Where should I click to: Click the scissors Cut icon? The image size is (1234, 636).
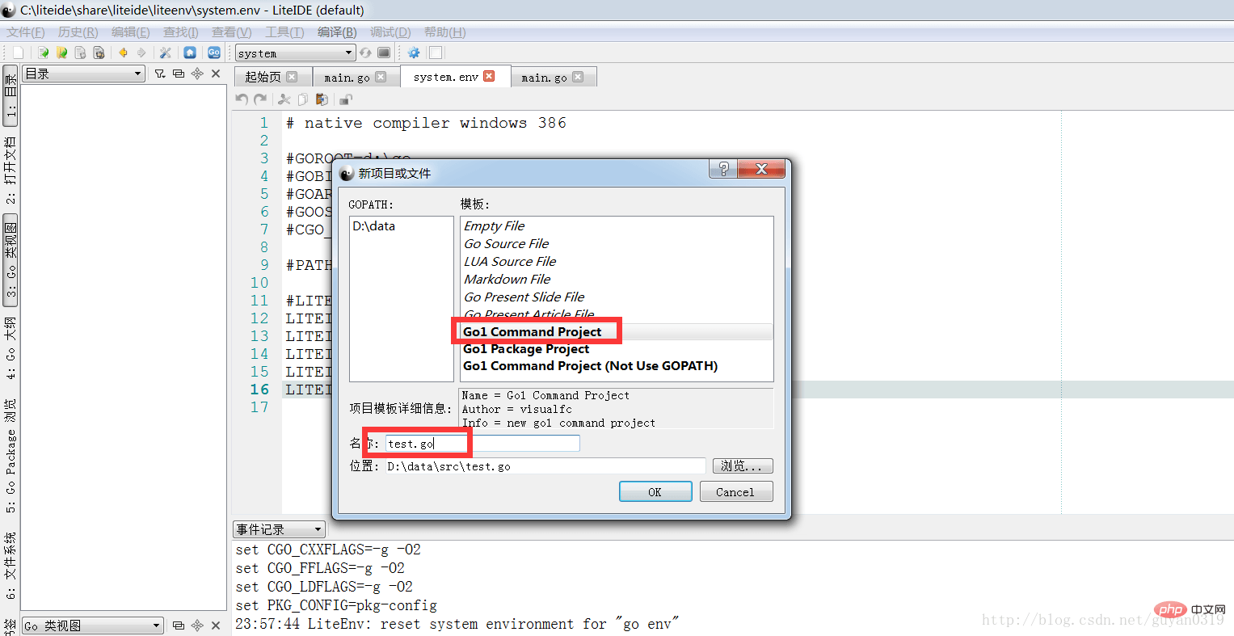(x=284, y=99)
